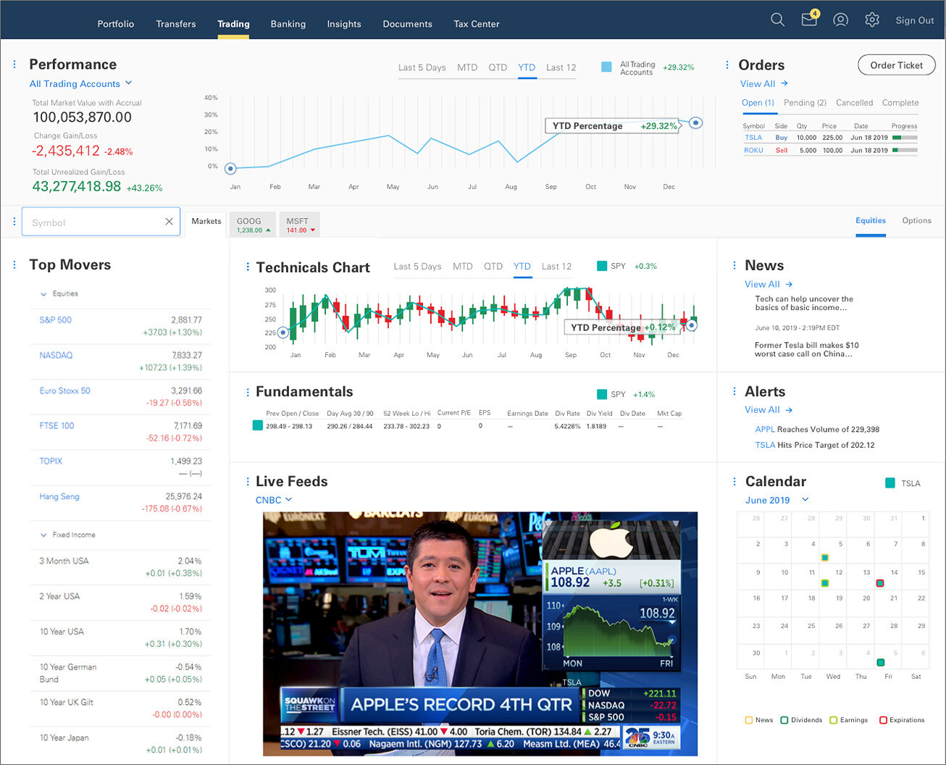
Task: Select Last 5 Days in Performance
Action: coord(422,67)
